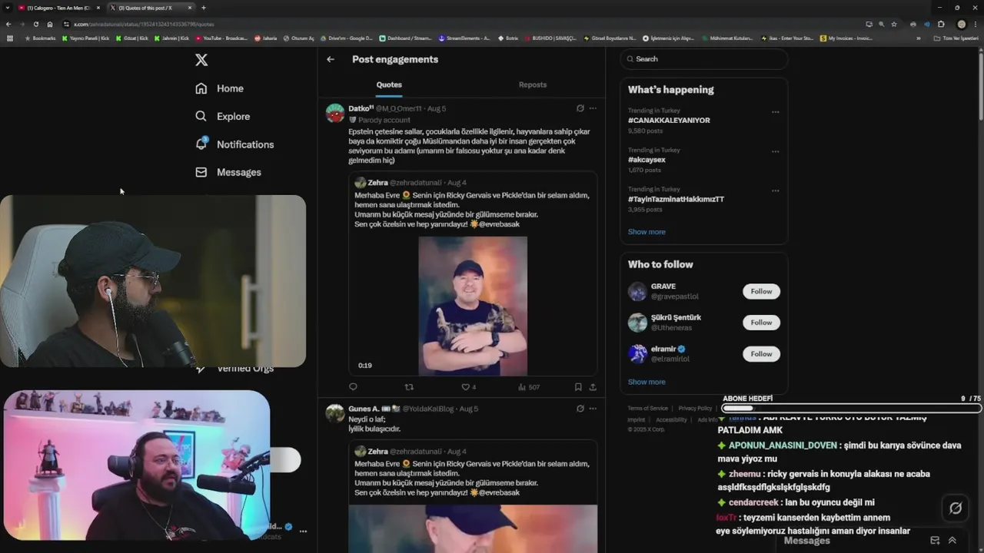Open the Explore page in the sidebar

[223, 116]
